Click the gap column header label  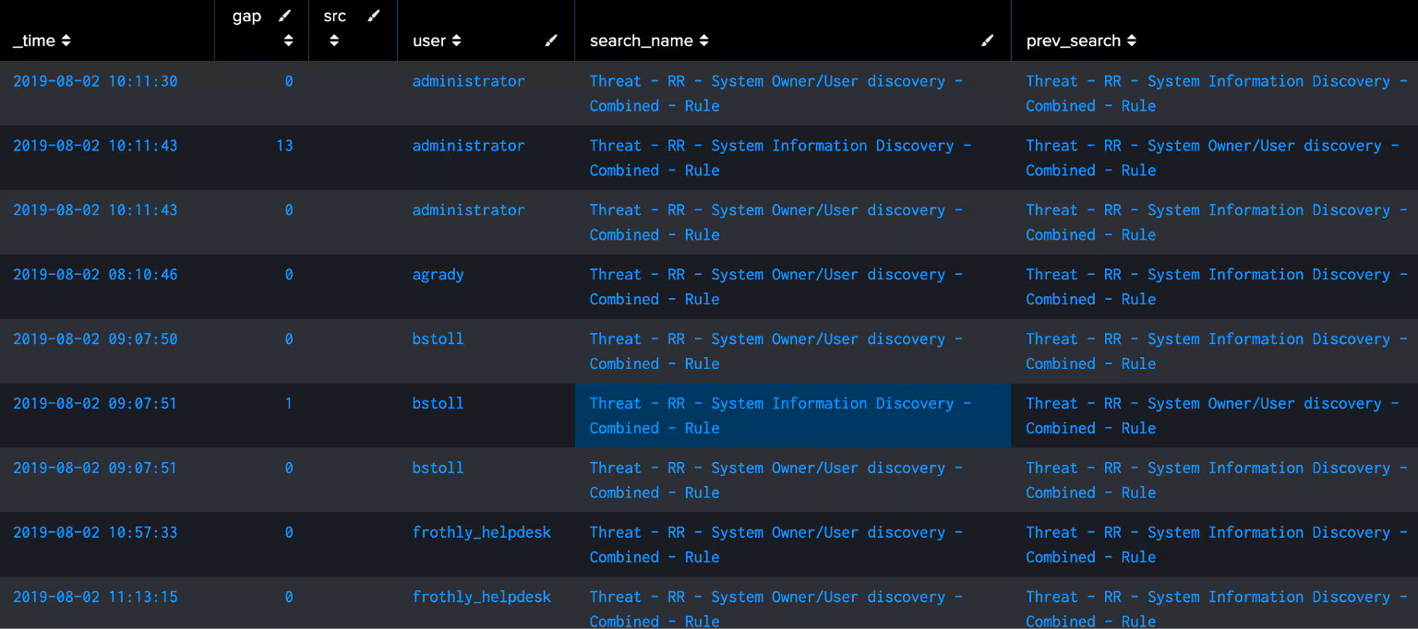246,17
